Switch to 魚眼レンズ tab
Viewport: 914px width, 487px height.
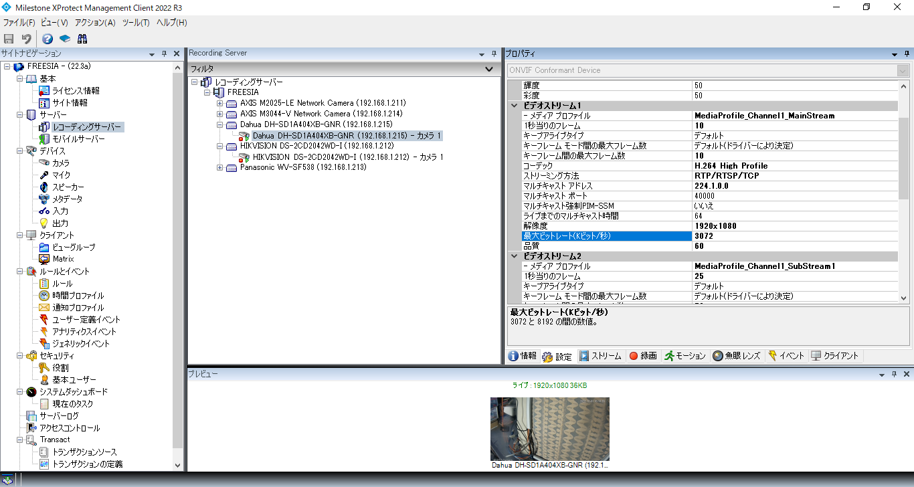coord(737,356)
